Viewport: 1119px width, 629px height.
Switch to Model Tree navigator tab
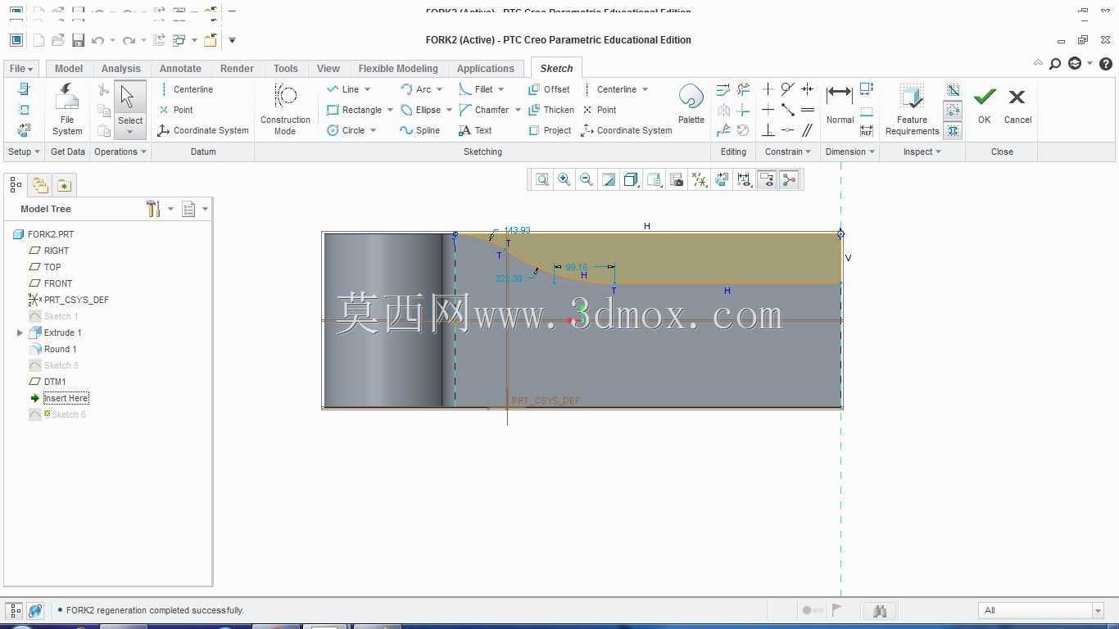pyautogui.click(x=16, y=185)
